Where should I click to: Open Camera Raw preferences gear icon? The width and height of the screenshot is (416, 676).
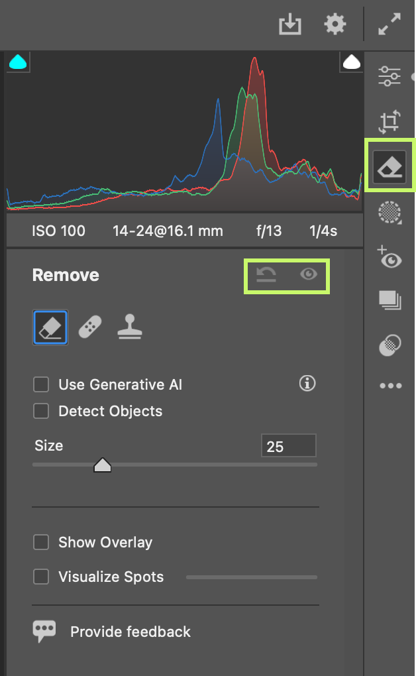[335, 24]
